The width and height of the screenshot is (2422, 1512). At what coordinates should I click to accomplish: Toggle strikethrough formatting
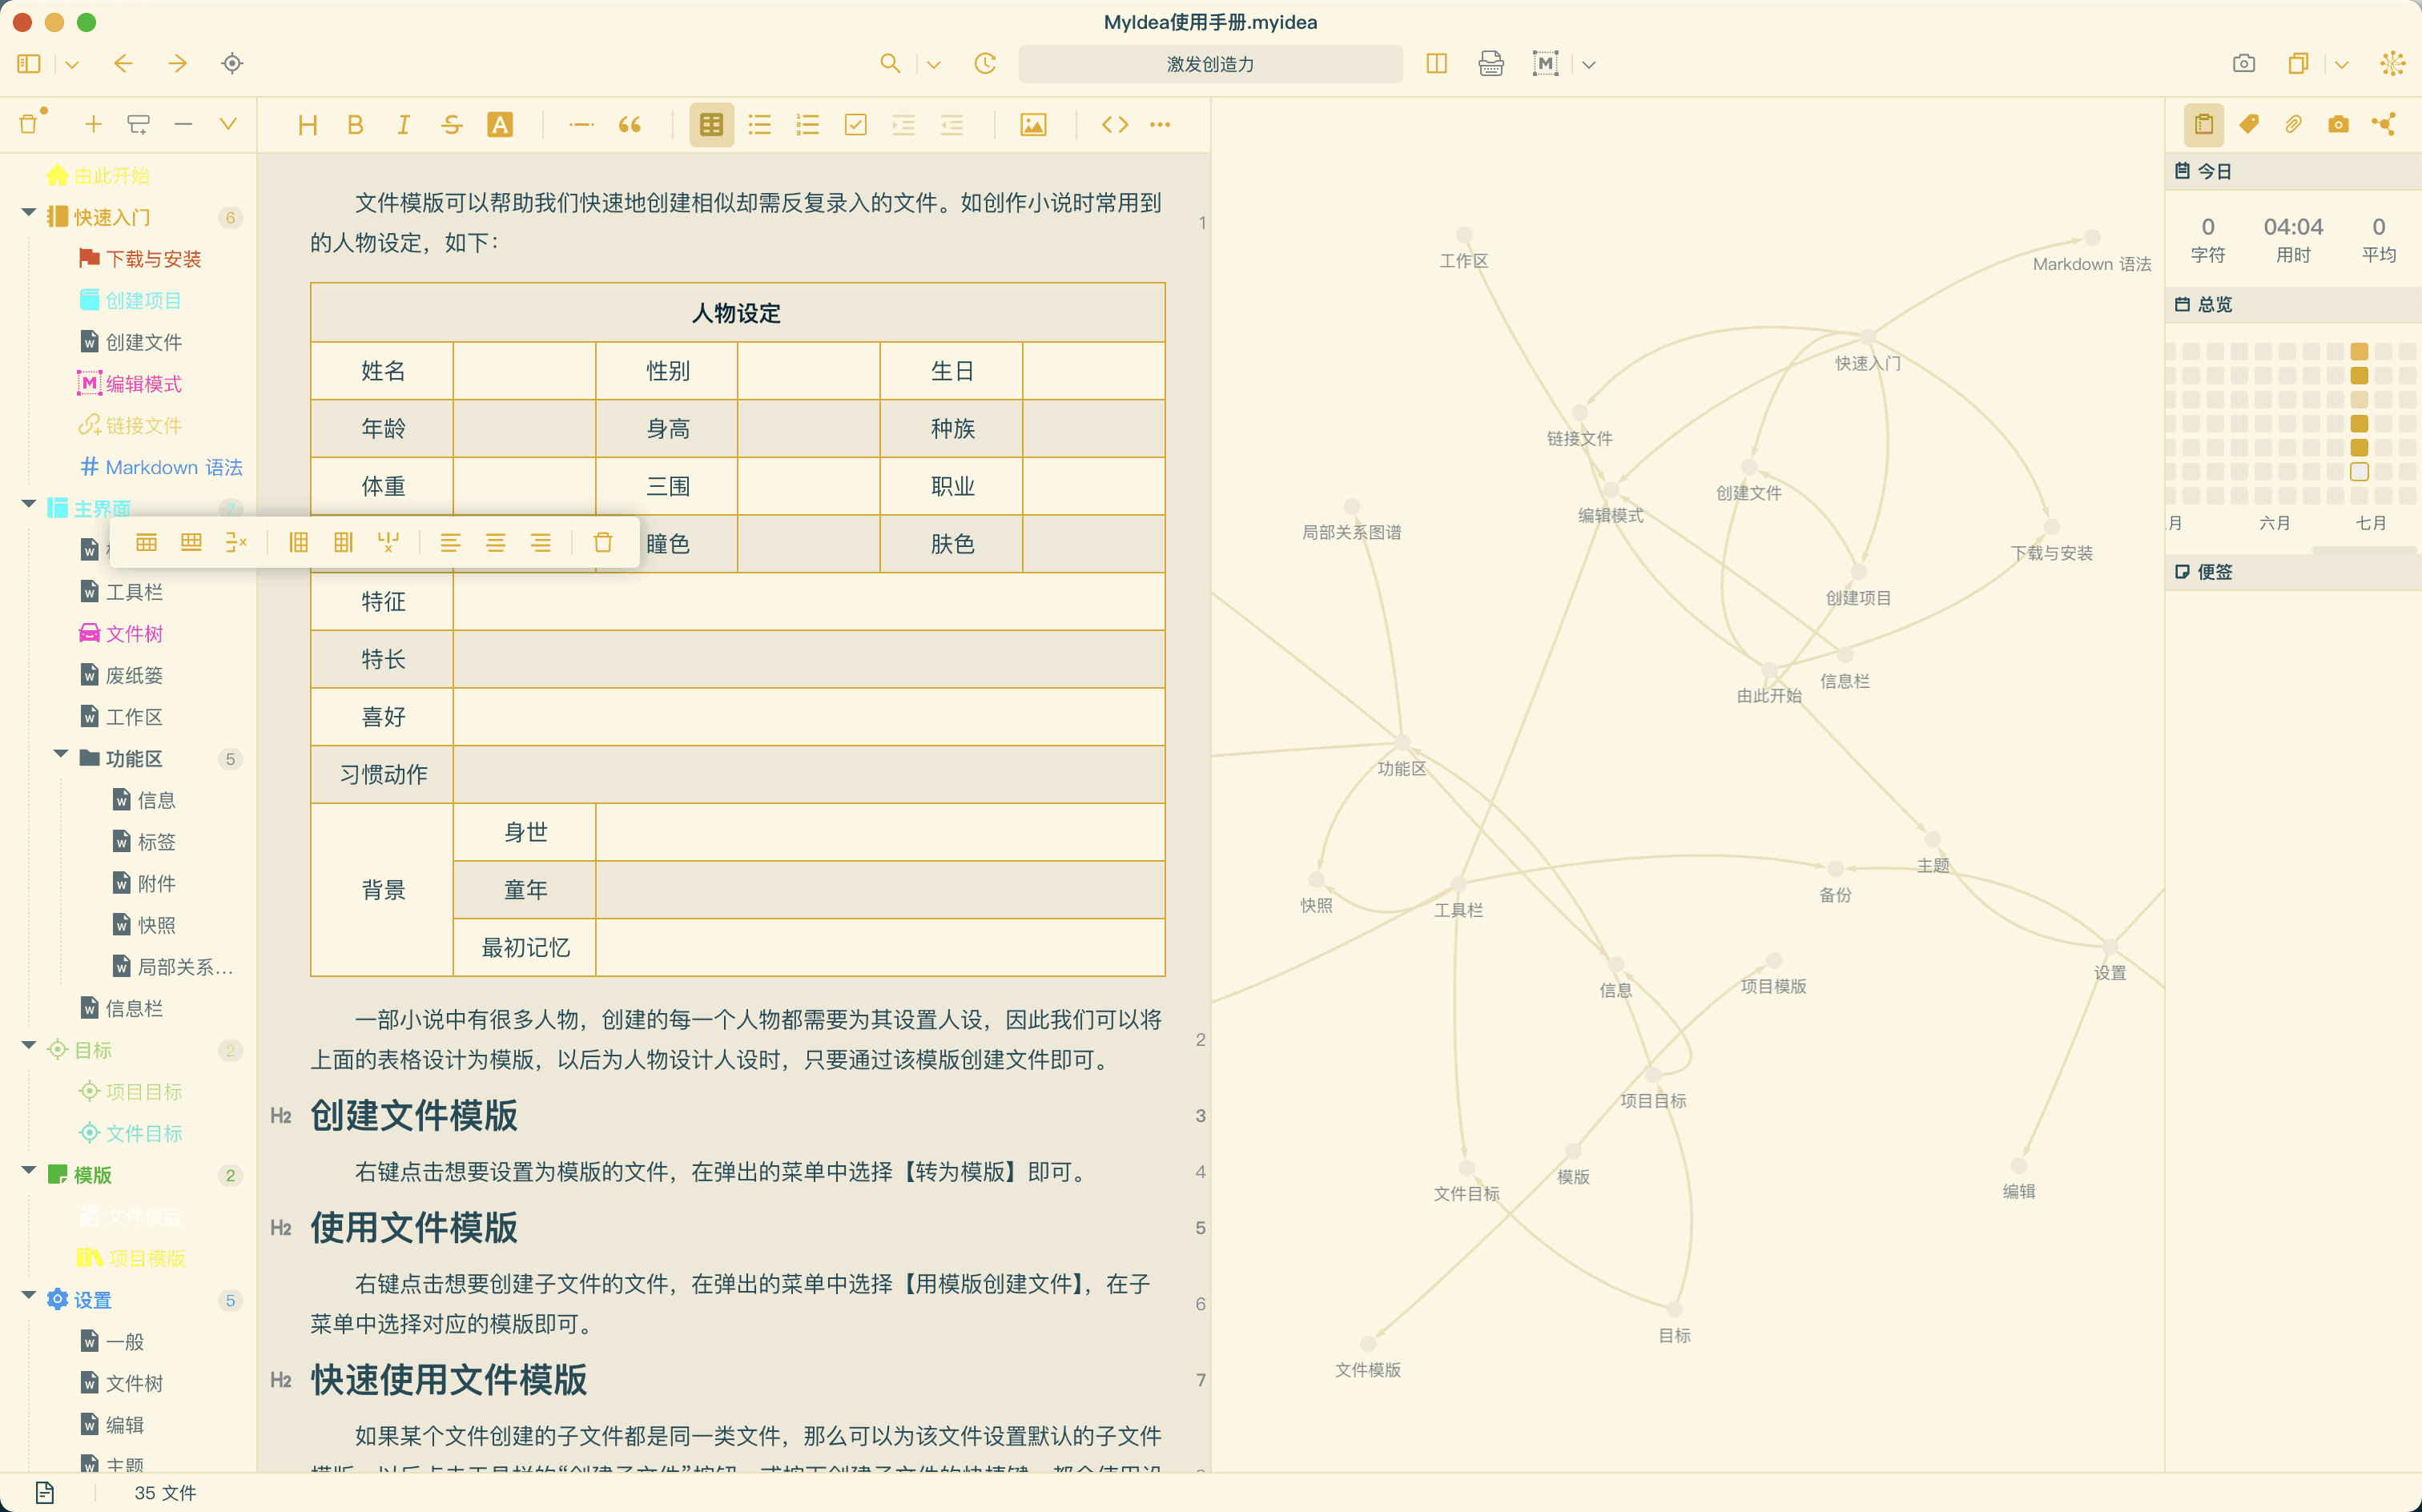[x=452, y=125]
